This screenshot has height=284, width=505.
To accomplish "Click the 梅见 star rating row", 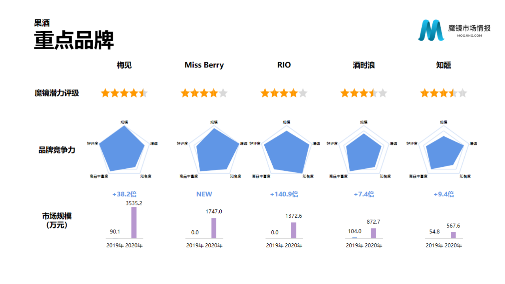I will [124, 93].
